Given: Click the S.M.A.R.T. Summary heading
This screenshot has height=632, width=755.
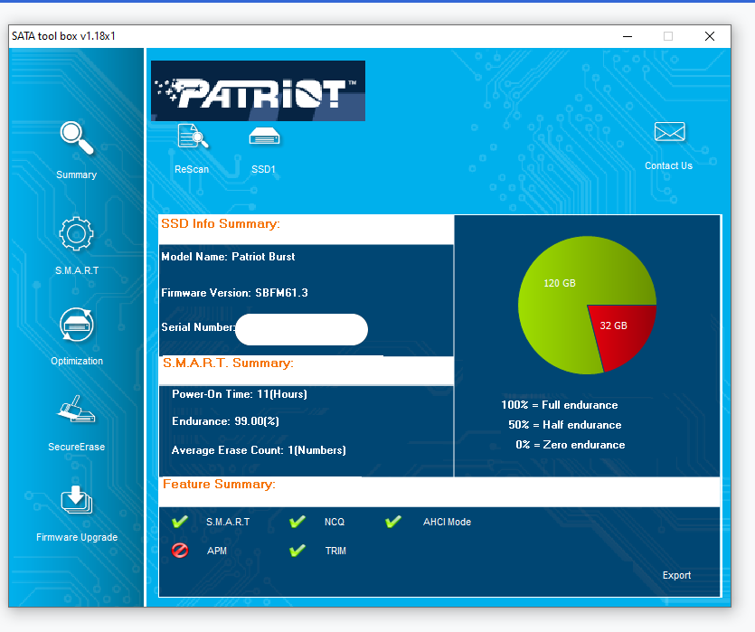Looking at the screenshot, I should tap(228, 363).
